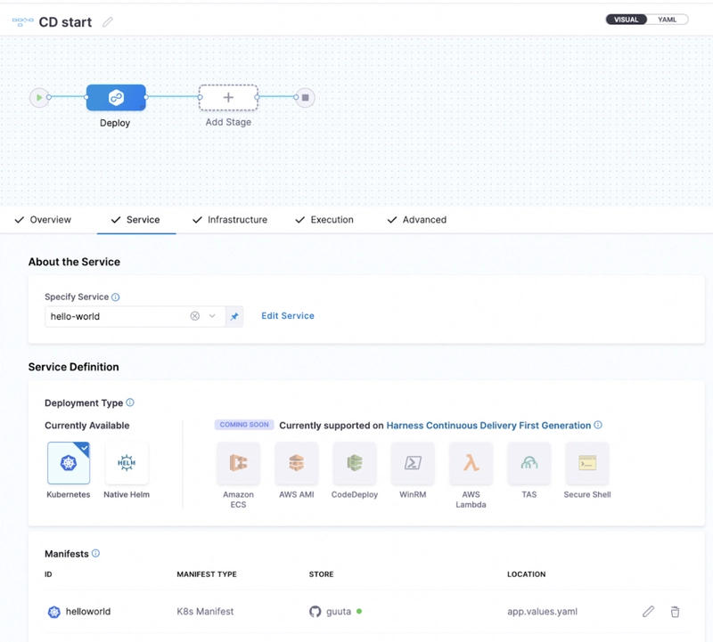Screen dimensions: 713x642
Task: Edit the helloworld manifest
Action: click(x=649, y=612)
